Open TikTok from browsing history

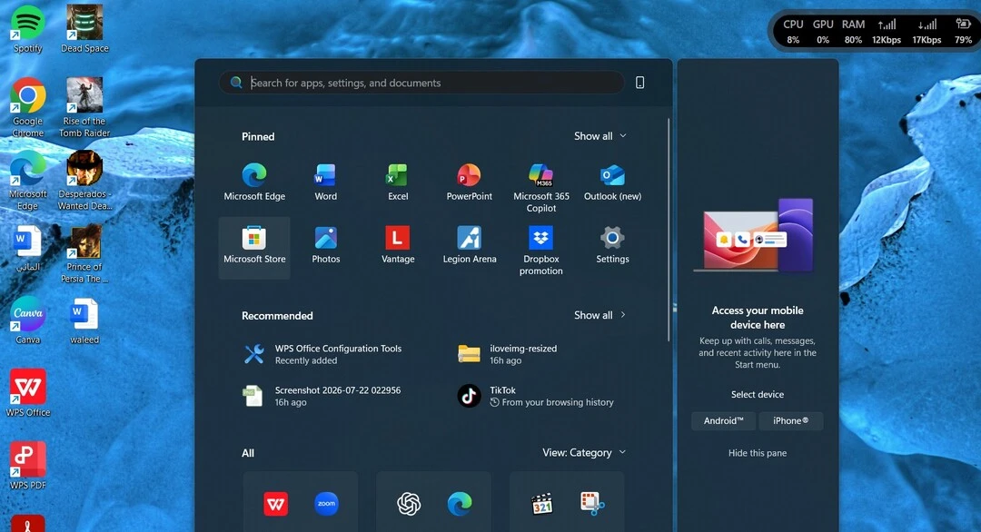537,396
